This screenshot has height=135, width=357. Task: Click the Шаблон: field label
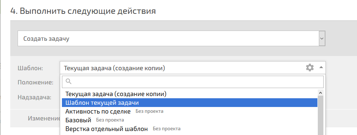pos(30,68)
